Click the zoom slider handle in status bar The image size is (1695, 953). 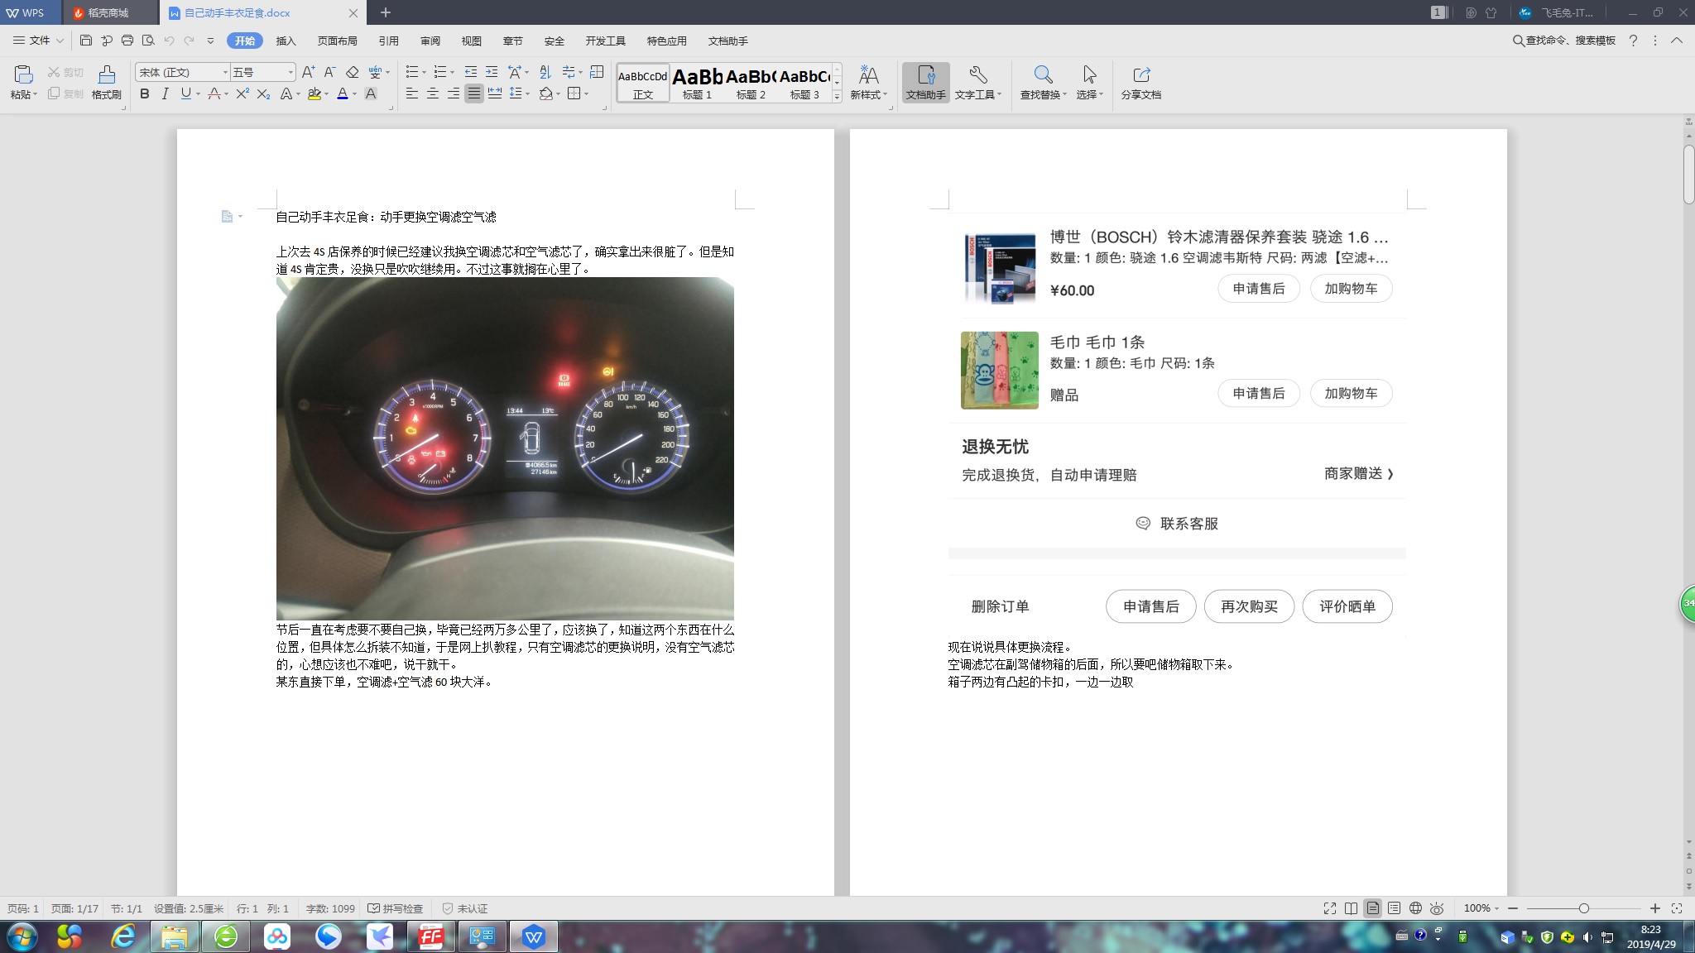[x=1583, y=908]
